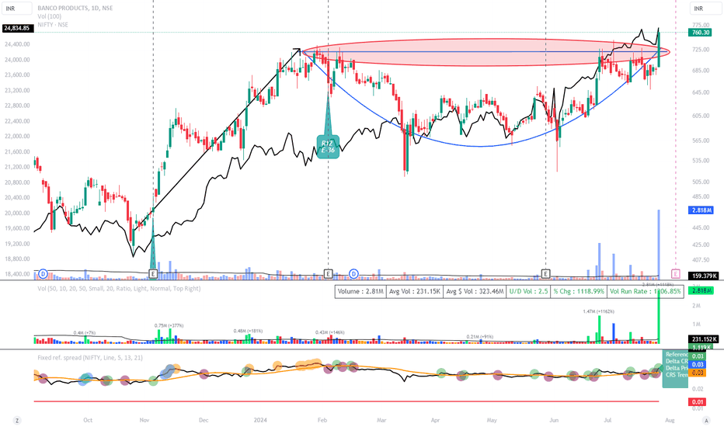Open the INR currency selector on right price axis
Viewport: 724px width, 427px height.
[705, 9]
